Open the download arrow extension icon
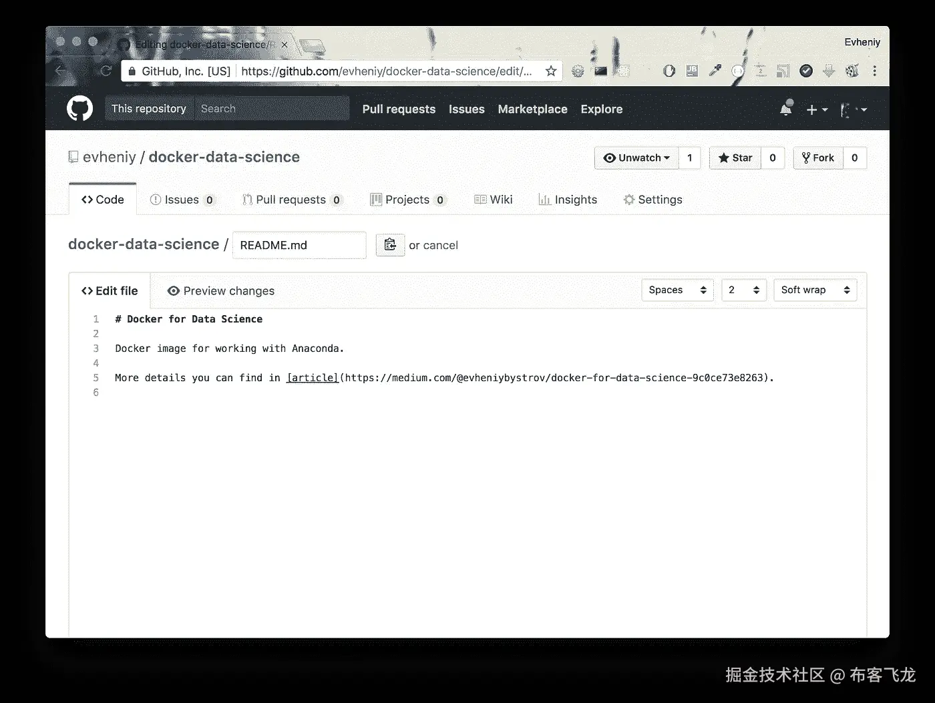 (x=829, y=71)
